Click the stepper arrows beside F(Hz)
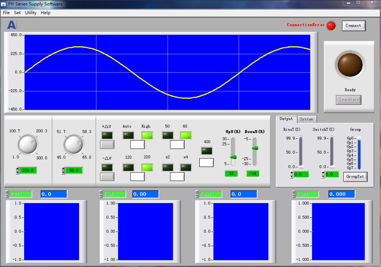Image resolution: width=381 pixels, height=267 pixels. pos(197,194)
